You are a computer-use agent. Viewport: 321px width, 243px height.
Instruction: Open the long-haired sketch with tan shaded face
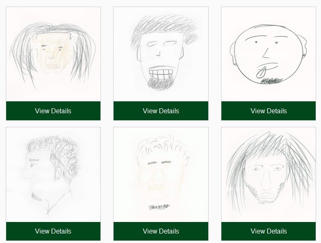(x=53, y=54)
